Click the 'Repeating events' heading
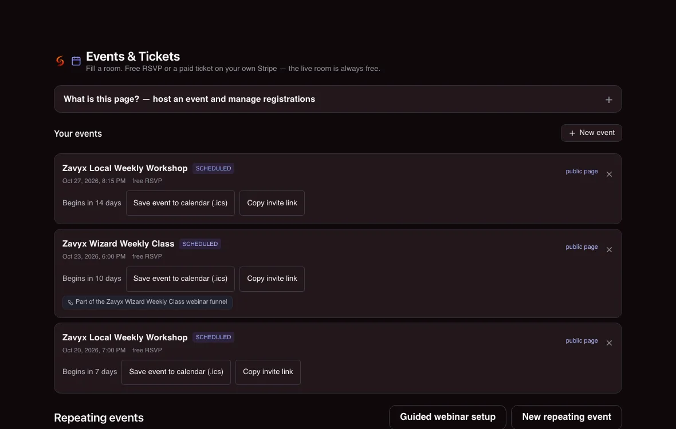676x429 pixels. (99, 418)
